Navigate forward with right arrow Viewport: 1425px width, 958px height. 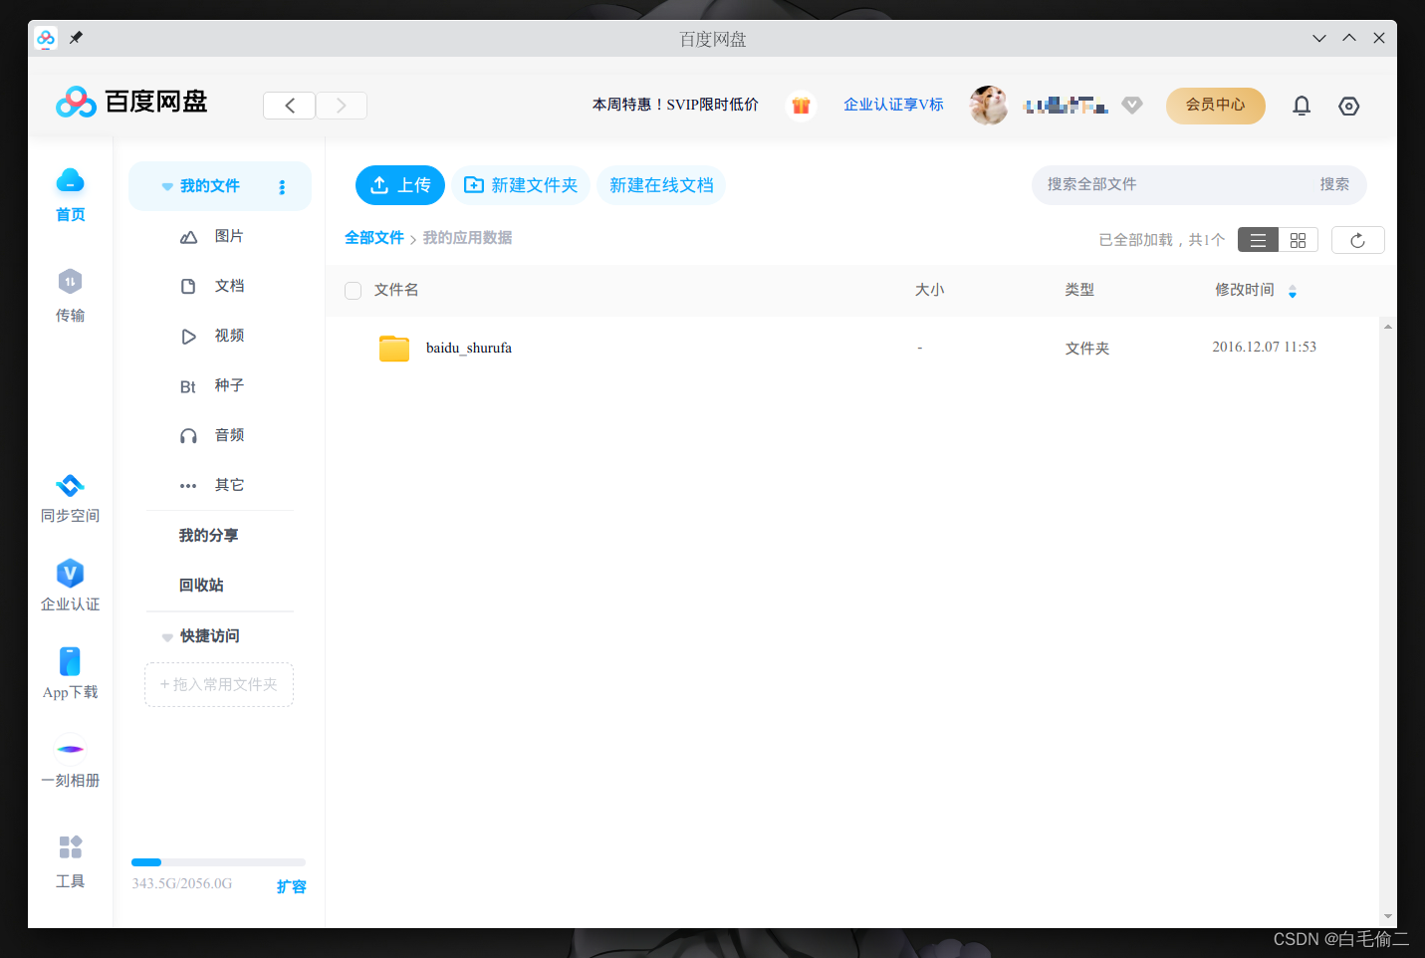(x=342, y=106)
